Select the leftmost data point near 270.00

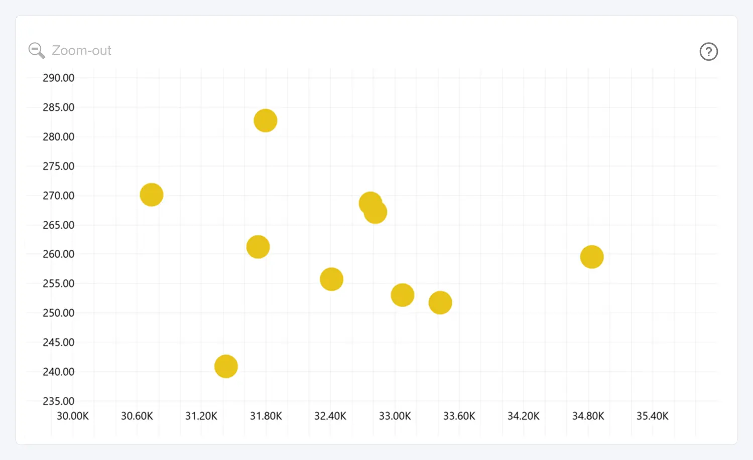click(151, 195)
